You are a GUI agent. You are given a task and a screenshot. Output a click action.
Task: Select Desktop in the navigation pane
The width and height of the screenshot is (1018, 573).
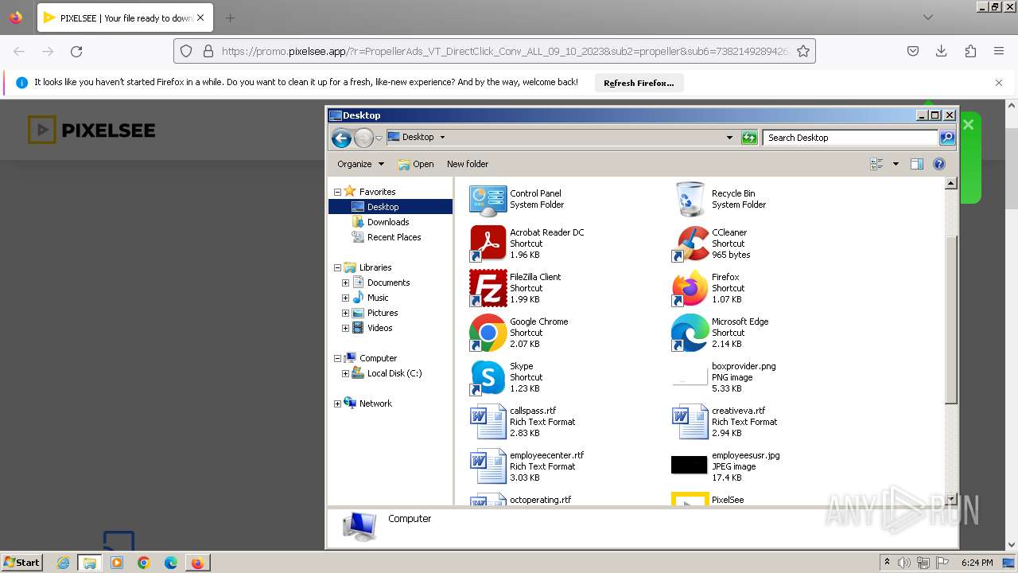tap(390, 207)
